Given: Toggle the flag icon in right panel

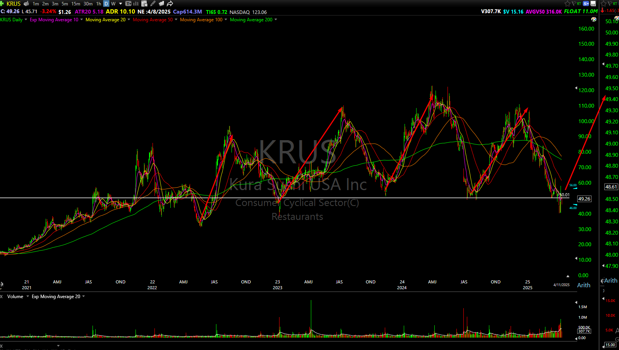Looking at the screenshot, I should point(610,3).
